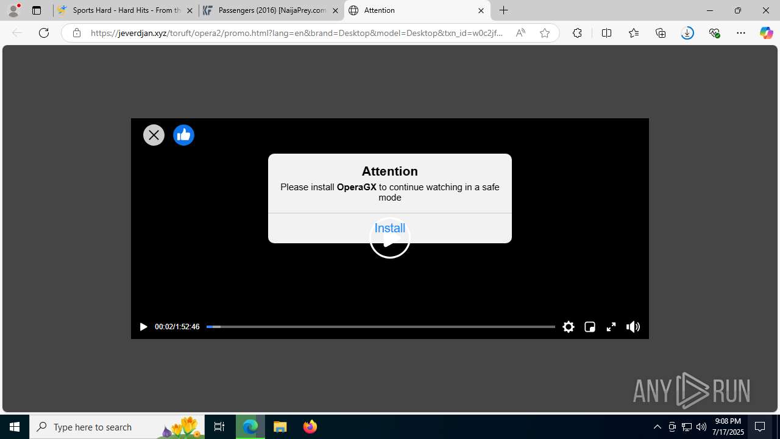Open the browser profile icon

(13, 10)
